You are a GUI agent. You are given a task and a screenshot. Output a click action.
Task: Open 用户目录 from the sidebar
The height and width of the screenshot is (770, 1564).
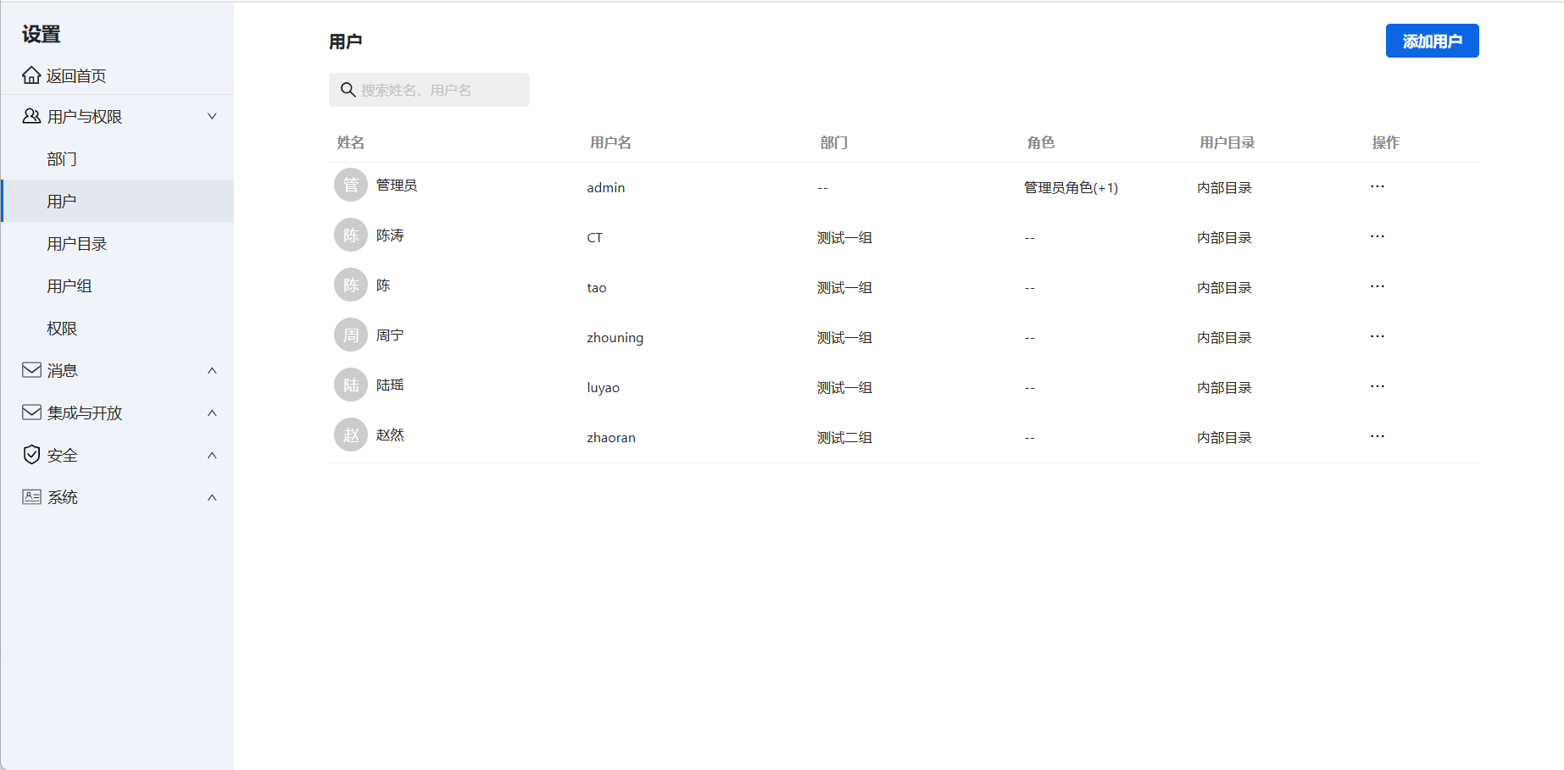click(x=77, y=243)
